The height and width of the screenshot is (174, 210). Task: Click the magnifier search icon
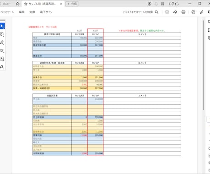(157, 12)
